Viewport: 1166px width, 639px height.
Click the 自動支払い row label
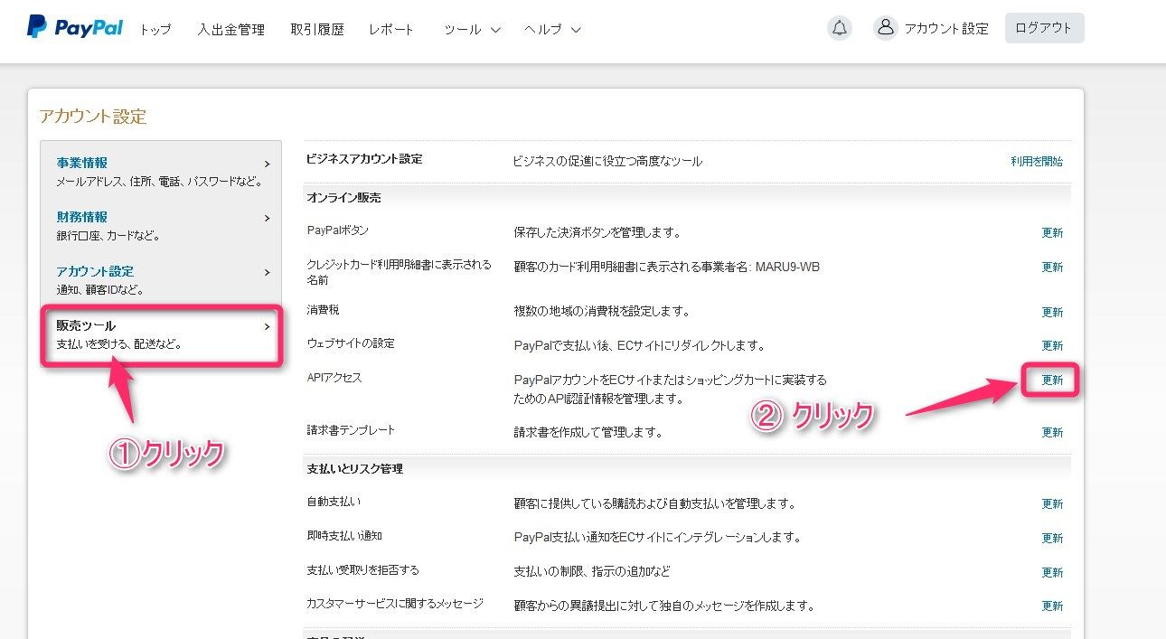pos(334,501)
